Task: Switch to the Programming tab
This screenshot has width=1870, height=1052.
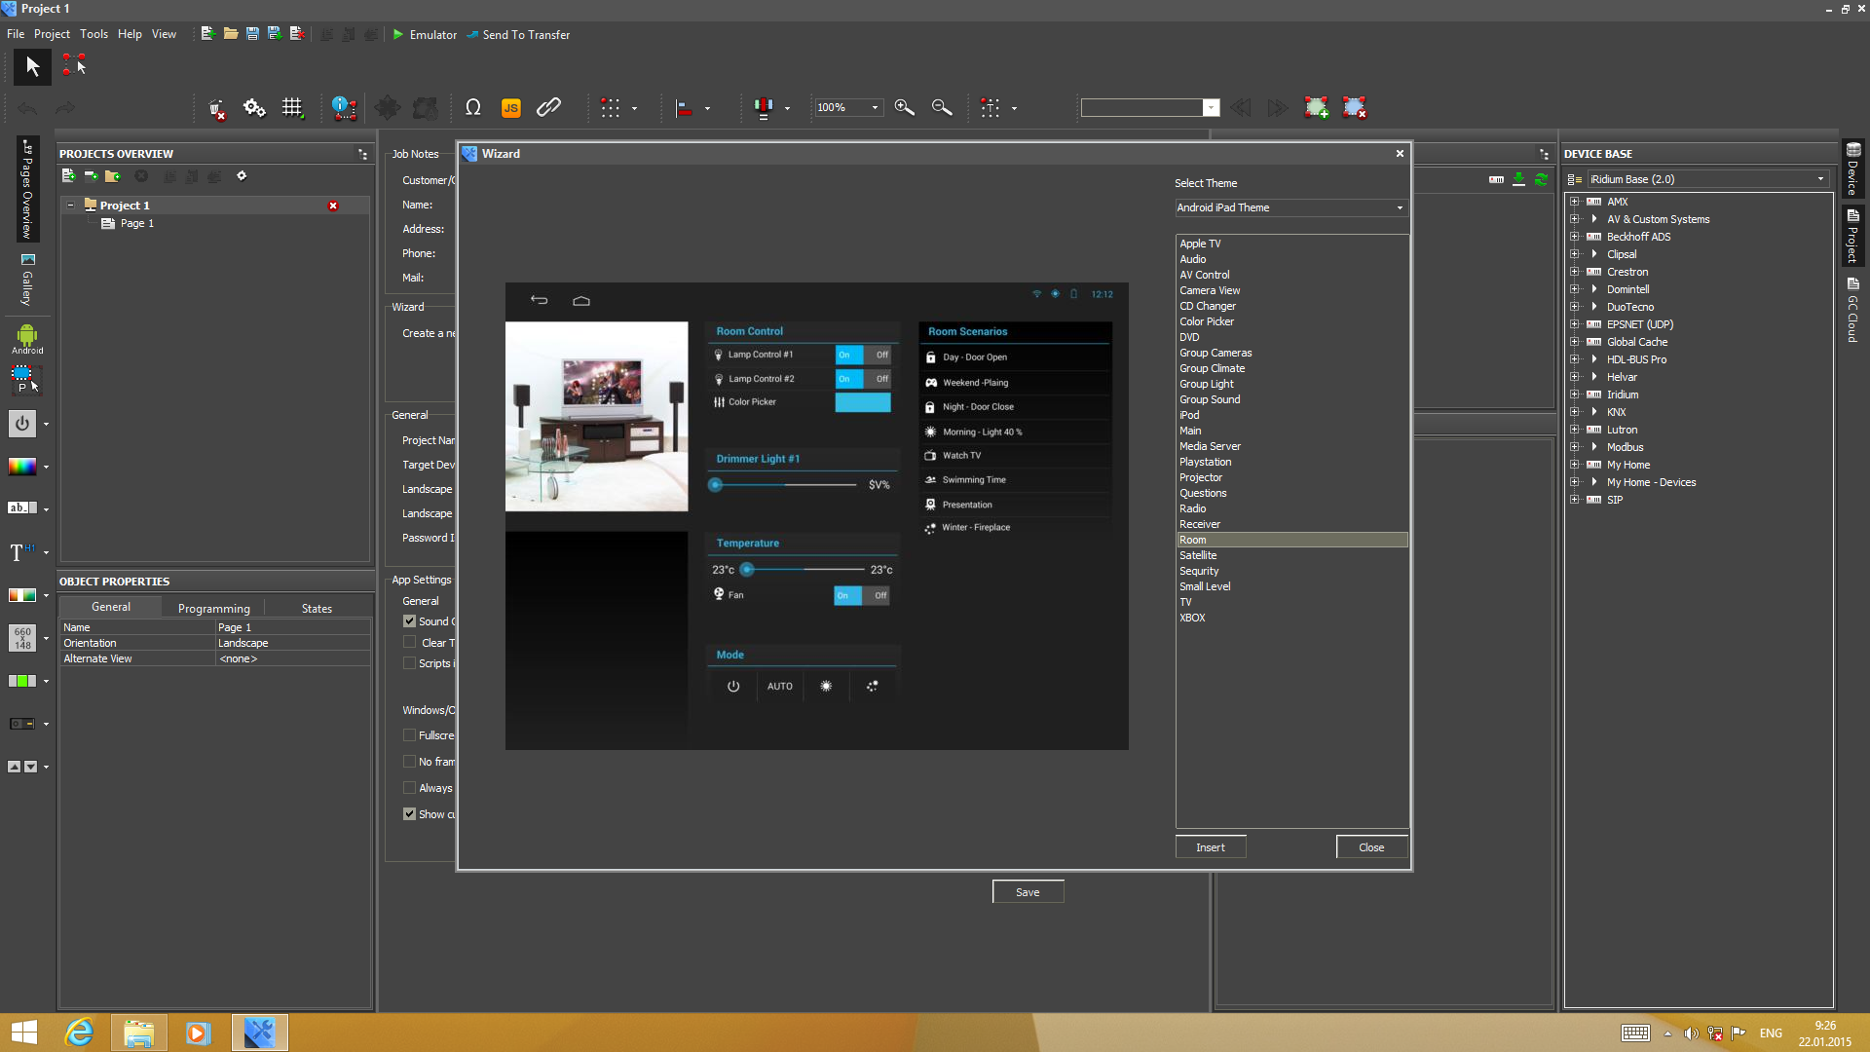Action: coord(213,608)
